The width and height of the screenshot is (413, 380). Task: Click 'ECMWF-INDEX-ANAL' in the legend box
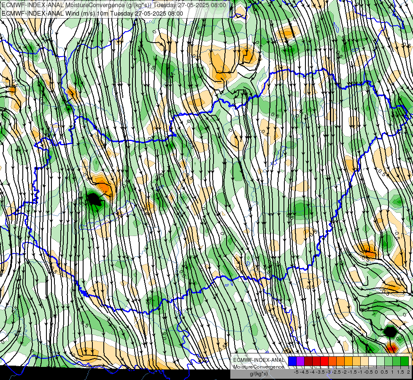click(x=259, y=360)
